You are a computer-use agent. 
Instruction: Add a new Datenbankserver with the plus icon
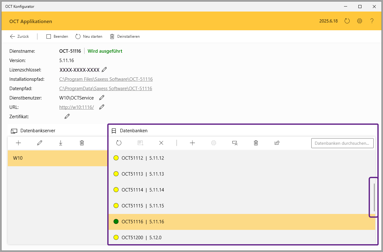tap(18, 143)
